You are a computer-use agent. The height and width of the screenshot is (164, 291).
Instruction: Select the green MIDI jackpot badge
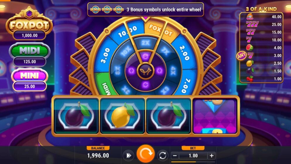coord(30,50)
